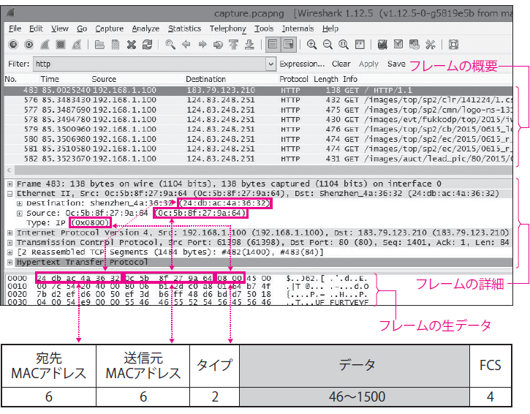Select the Type: IP (0x0800) line
The image size is (530, 414).
pos(69,223)
